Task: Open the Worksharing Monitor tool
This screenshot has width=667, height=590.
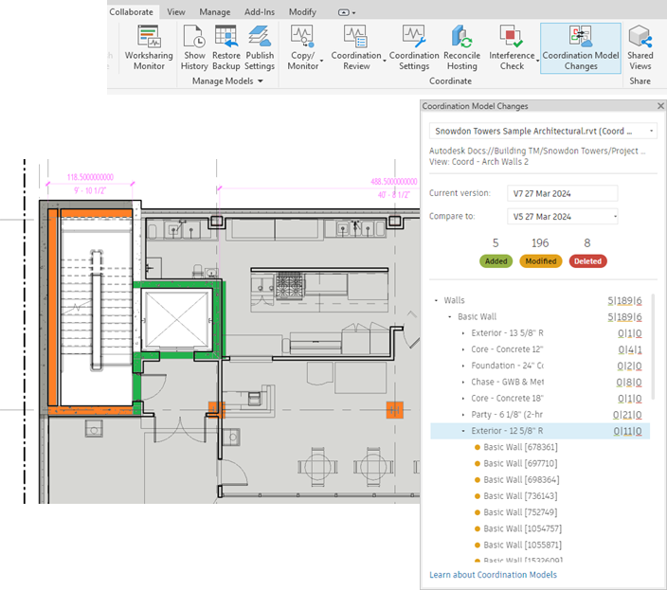Action: [149, 47]
